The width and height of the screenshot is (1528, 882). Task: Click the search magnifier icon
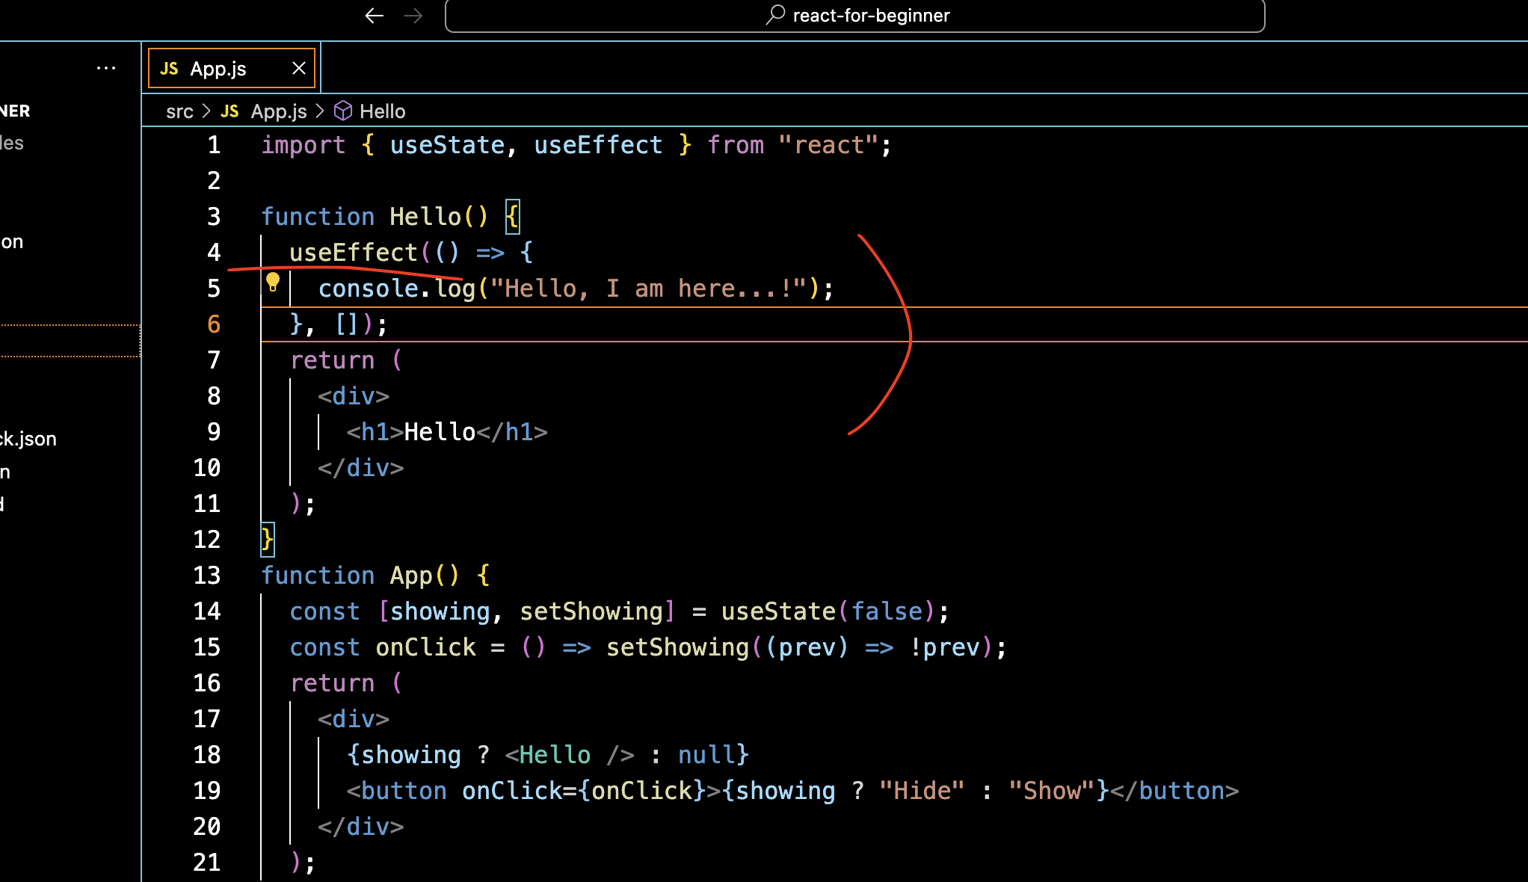pos(776,14)
